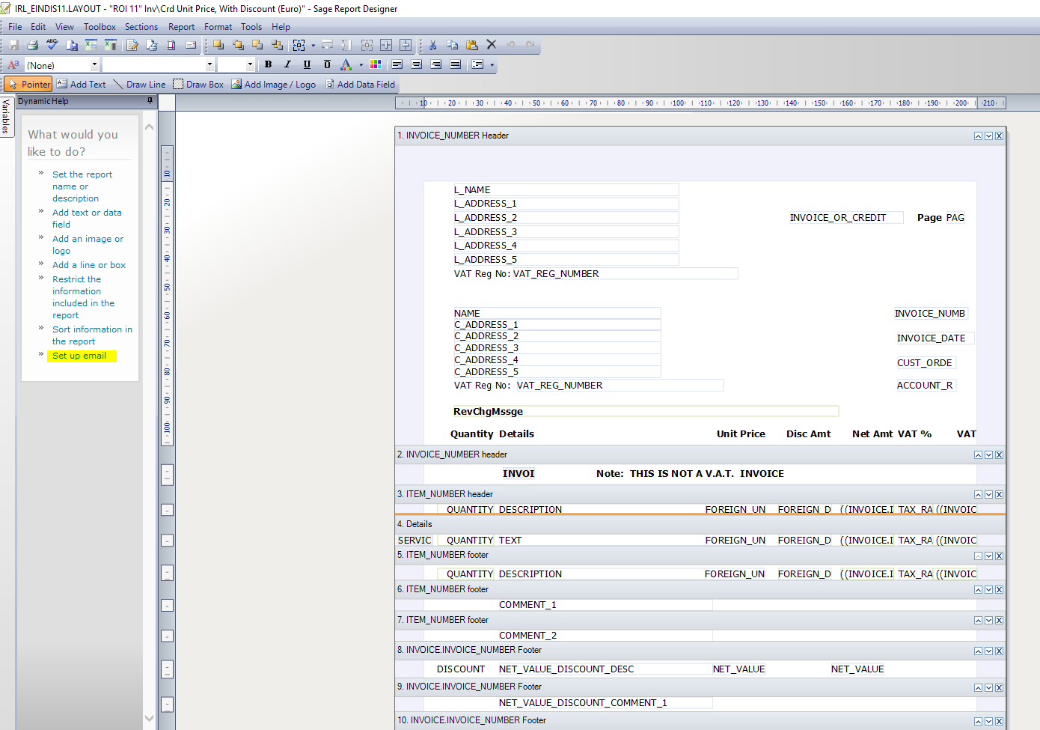Viewport: 1040px width, 730px height.
Task: Open the font size dropdown
Action: coord(249,65)
